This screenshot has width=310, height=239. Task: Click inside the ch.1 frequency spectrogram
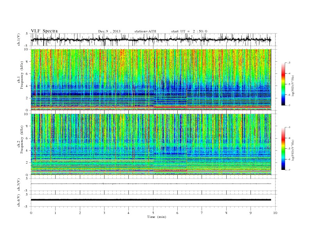(151, 80)
